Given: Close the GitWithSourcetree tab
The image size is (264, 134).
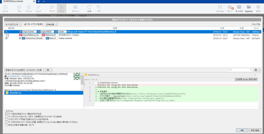Looking at the screenshot, I should [x=34, y=1].
